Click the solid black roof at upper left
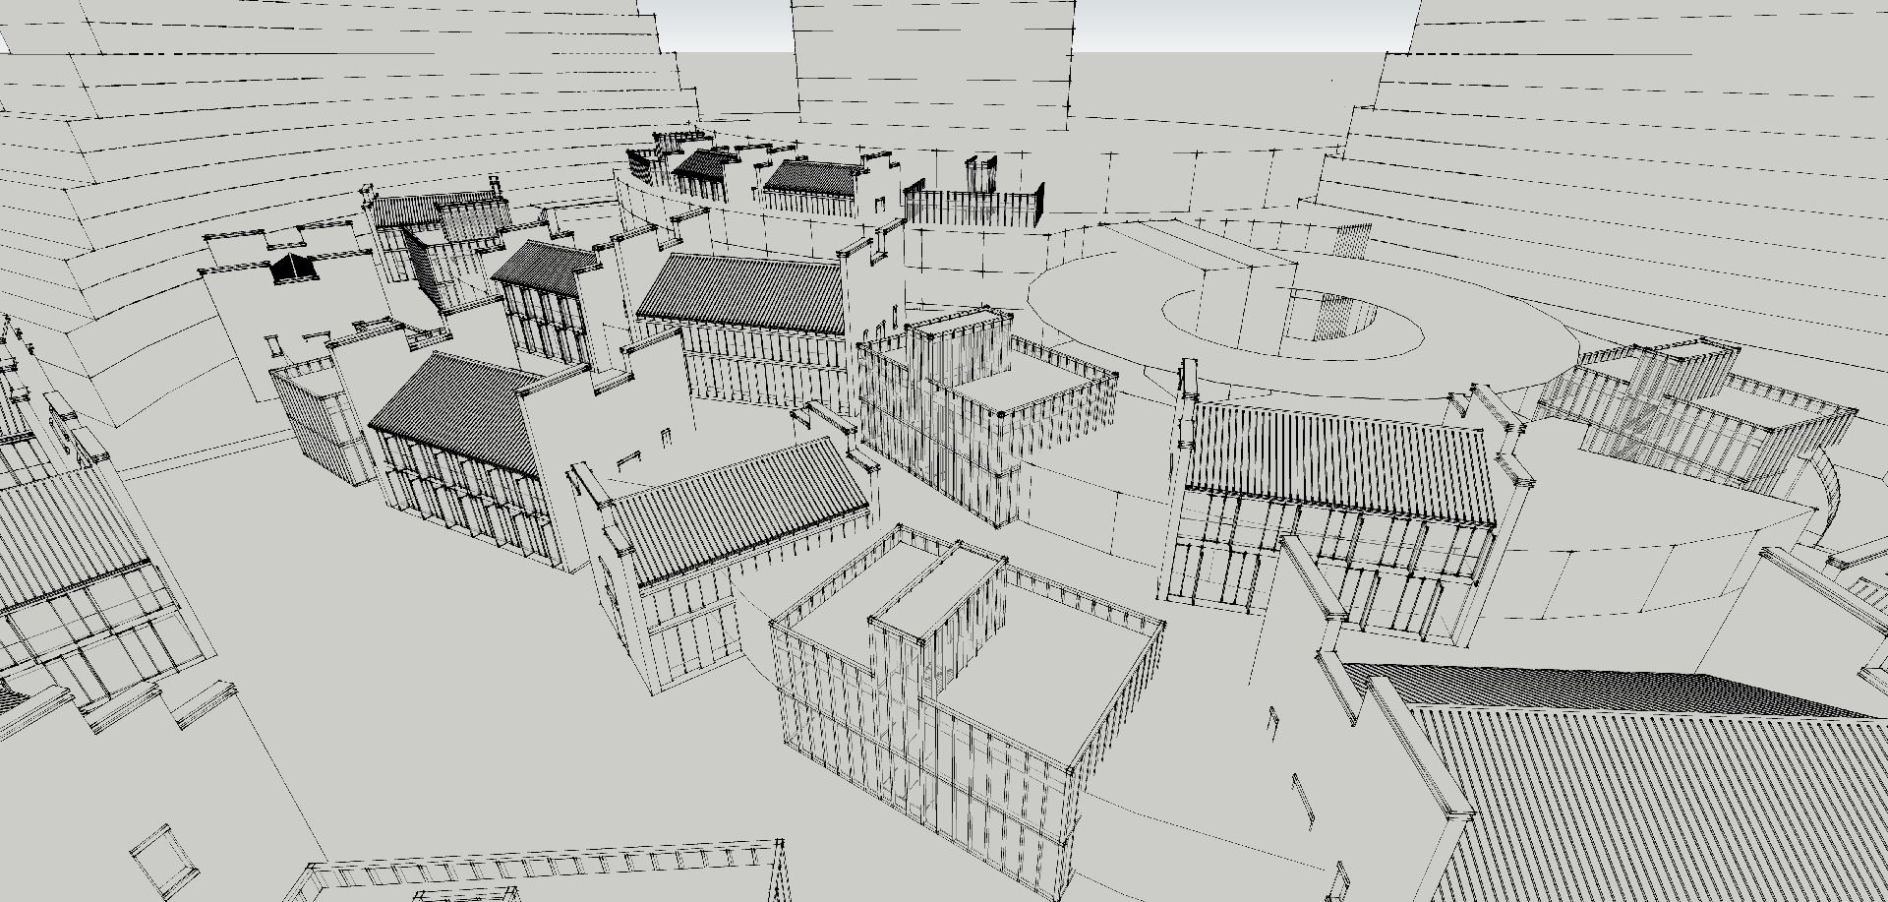 [291, 269]
